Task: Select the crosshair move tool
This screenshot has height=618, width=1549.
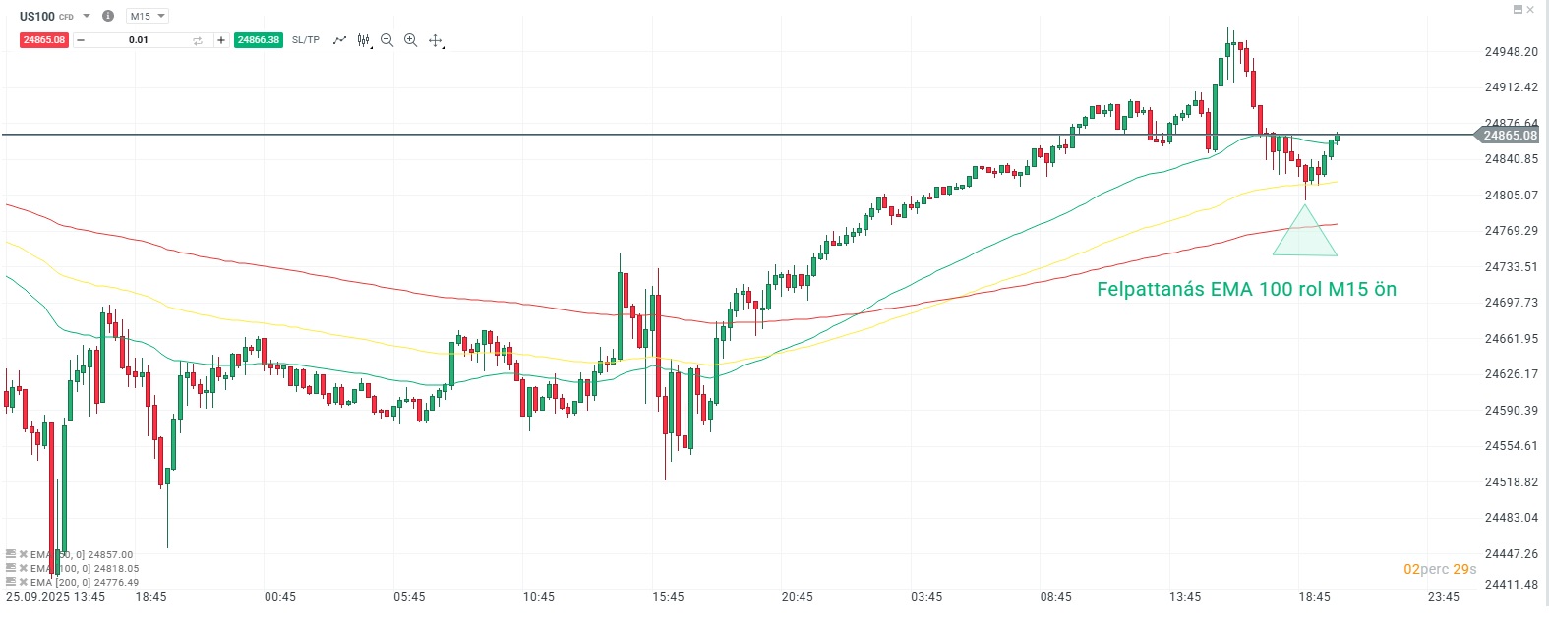Action: pyautogui.click(x=435, y=40)
